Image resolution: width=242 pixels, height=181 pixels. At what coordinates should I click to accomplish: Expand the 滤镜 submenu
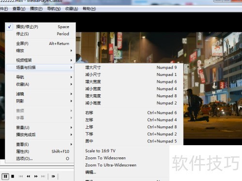[40, 94]
